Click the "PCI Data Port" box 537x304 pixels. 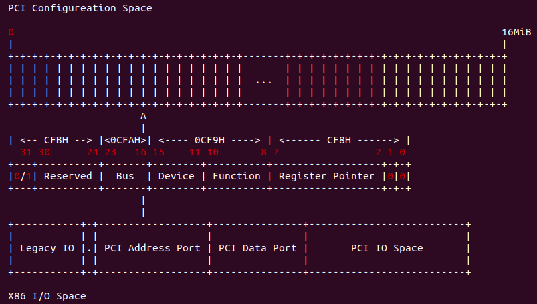(257, 248)
